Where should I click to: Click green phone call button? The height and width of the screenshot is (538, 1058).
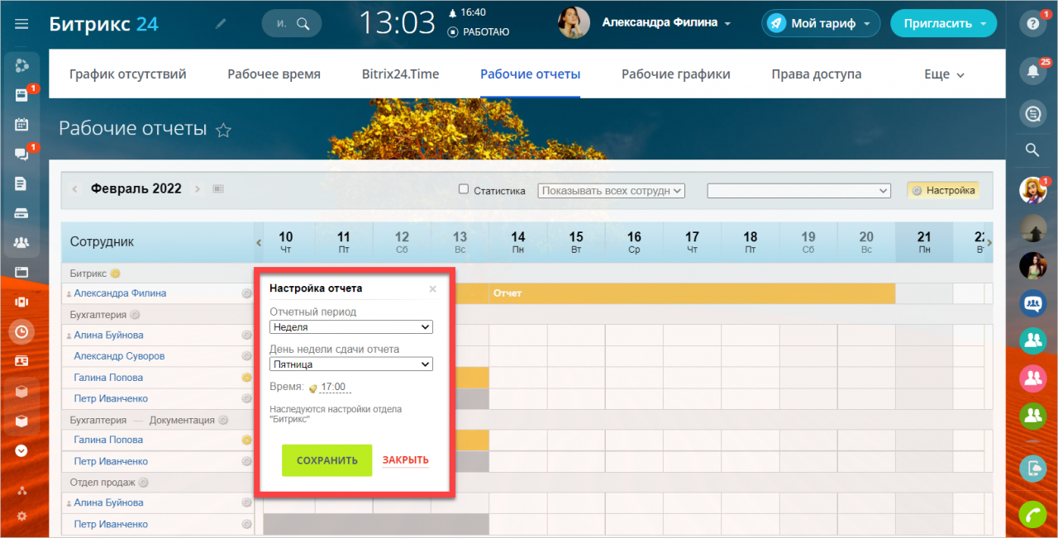click(1032, 515)
